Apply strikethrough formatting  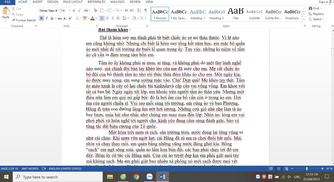tap(60, 18)
